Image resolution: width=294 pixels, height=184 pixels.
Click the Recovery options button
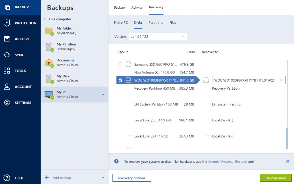(131, 177)
